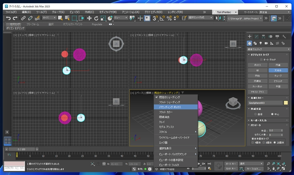Open the Select by Name list icon
The width and height of the screenshot is (294, 175).
tap(67, 18)
